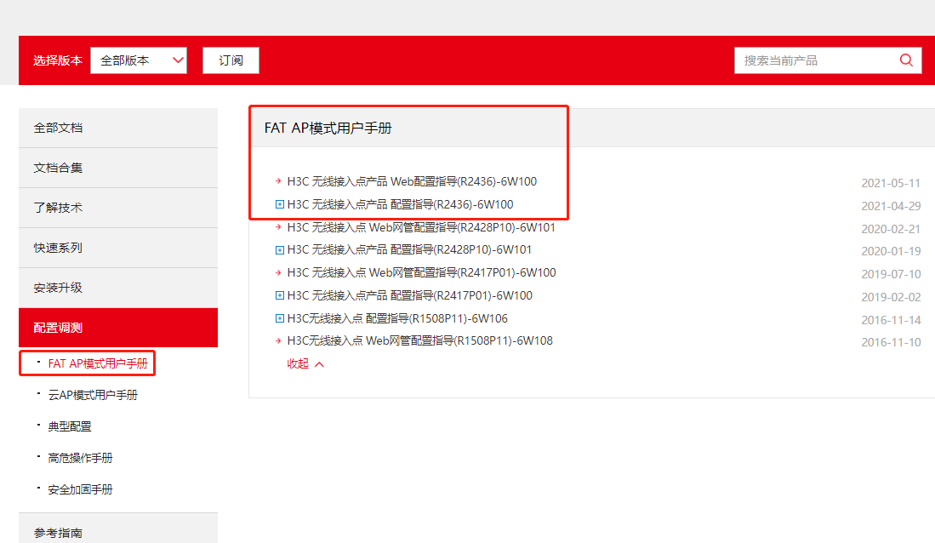Image resolution: width=935 pixels, height=543 pixels.
Task: Click the 选择版本 label
Action: 58,60
